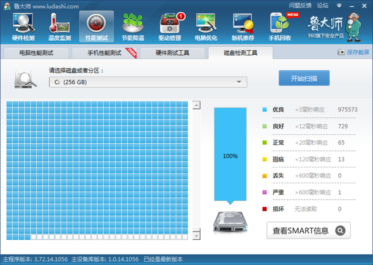
Task: Switch to 手机性能测试 tab
Action: 104,53
